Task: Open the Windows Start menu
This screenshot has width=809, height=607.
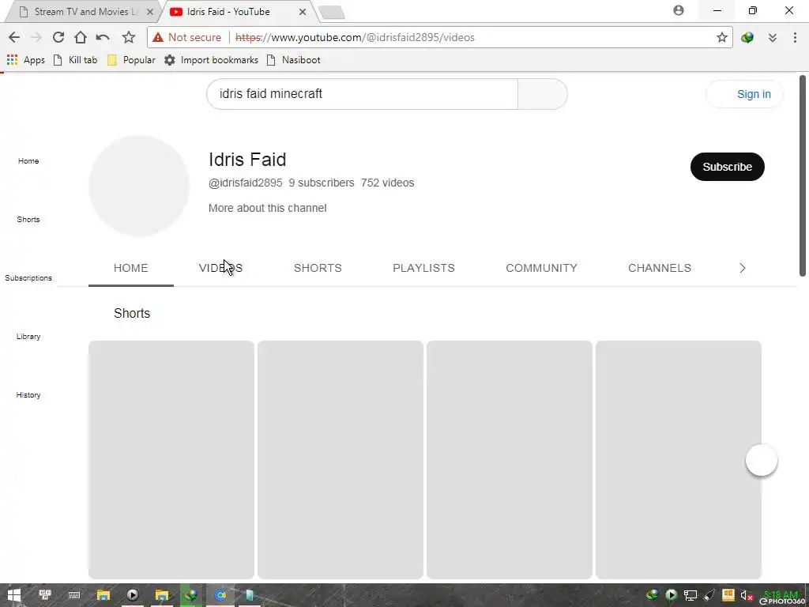Action: pos(14,595)
